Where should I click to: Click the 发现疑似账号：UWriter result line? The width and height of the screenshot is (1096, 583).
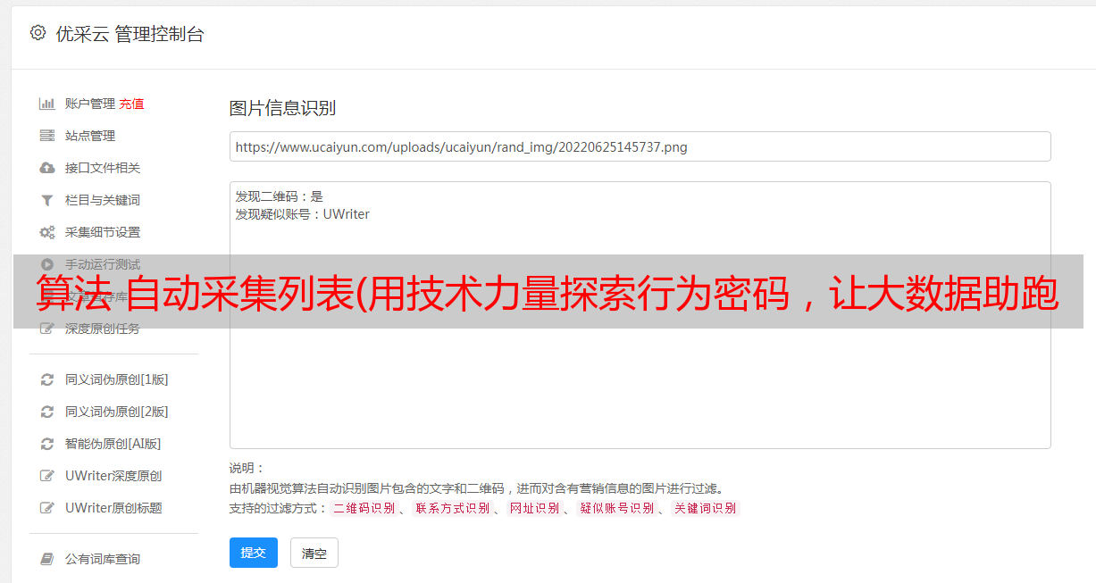tap(303, 214)
